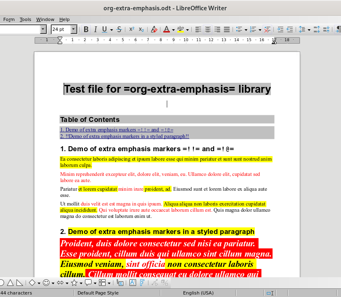Viewport: 341px width, 297px height.
Task: Follow TOC link to section 2
Action: (x=125, y=136)
